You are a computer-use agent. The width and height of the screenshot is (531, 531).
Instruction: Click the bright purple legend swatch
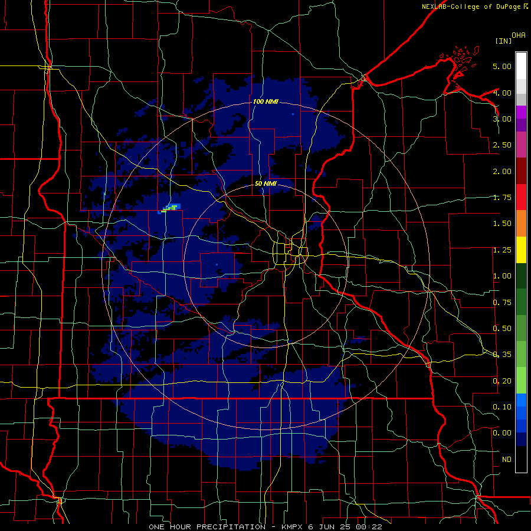point(521,112)
